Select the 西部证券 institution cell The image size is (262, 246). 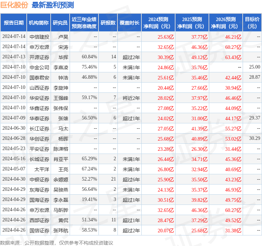(x=39, y=220)
